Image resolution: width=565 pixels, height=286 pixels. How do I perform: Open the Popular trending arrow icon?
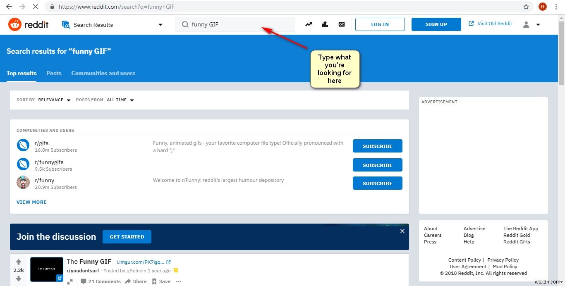click(x=309, y=24)
